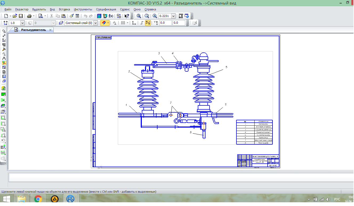Toggle the snap magnet button

[x=103, y=23]
